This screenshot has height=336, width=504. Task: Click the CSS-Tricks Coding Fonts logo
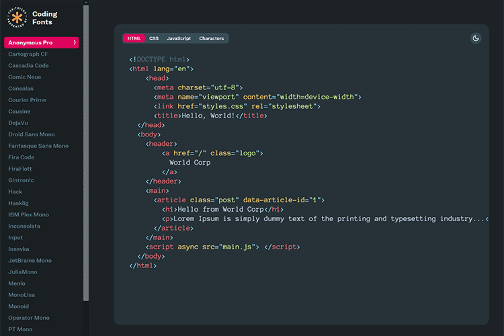click(x=17, y=17)
